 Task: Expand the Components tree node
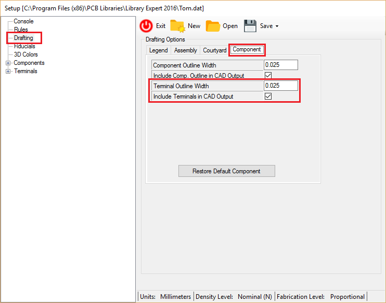coord(8,63)
